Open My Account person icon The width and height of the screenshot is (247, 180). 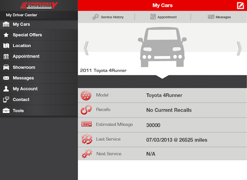point(6,89)
